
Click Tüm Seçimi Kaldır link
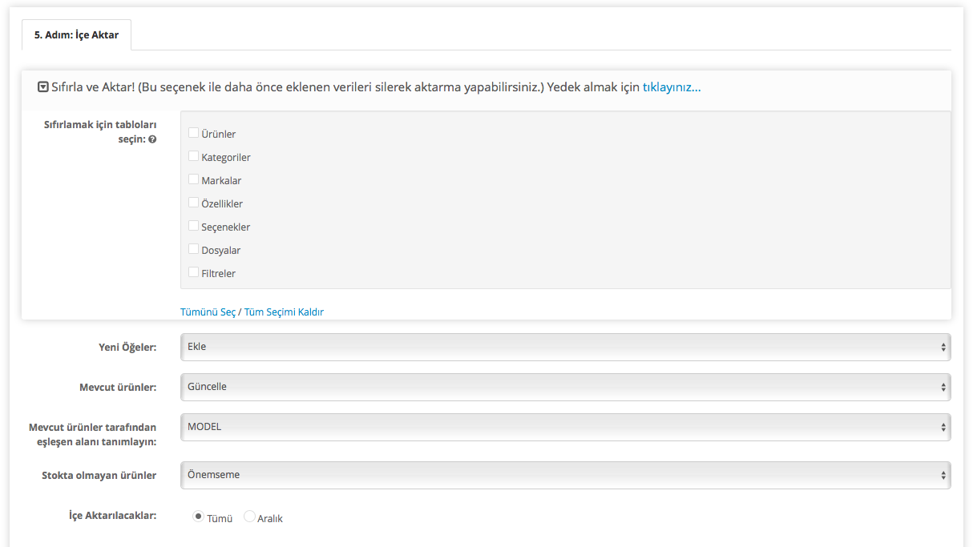pyautogui.click(x=284, y=312)
